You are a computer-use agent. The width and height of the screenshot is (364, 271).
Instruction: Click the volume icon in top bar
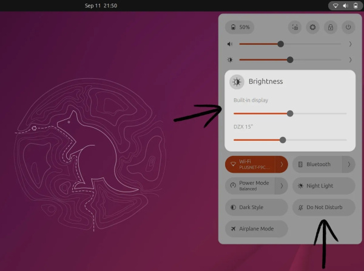coord(346,5)
